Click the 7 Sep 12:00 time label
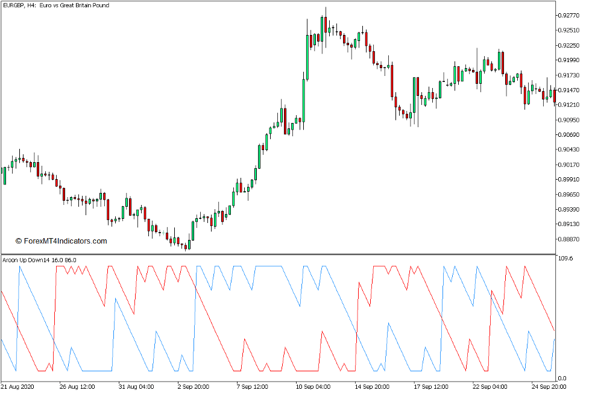Image resolution: width=589 pixels, height=393 pixels. click(253, 386)
